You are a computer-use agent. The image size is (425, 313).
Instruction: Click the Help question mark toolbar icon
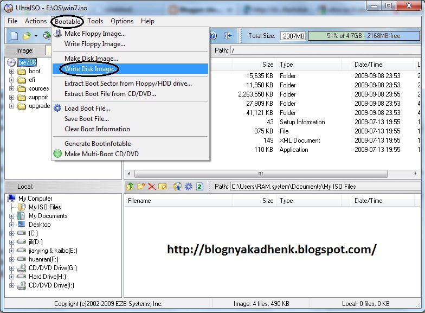(213, 36)
